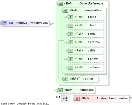Select the ': role' attribute text
Viewport: 132px width, 105px height.
tap(91, 34)
